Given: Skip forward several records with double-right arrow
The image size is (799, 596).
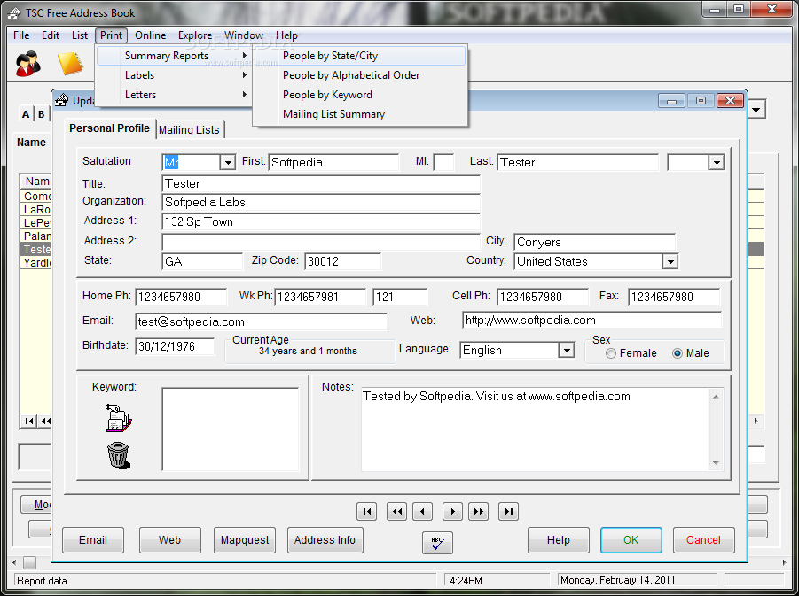Looking at the screenshot, I should (x=479, y=512).
